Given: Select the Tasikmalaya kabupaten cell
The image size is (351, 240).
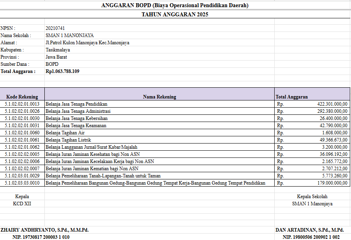Looking at the screenshot, I should point(58,50).
